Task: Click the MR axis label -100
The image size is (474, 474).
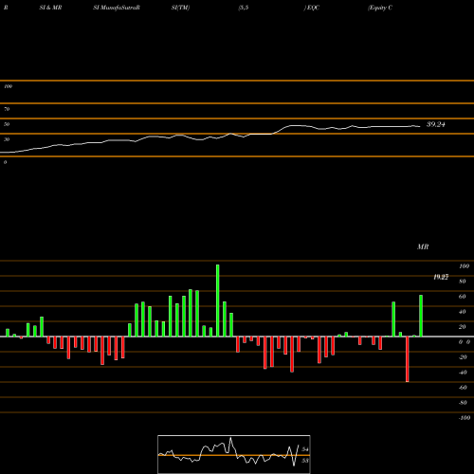Action: (x=465, y=418)
